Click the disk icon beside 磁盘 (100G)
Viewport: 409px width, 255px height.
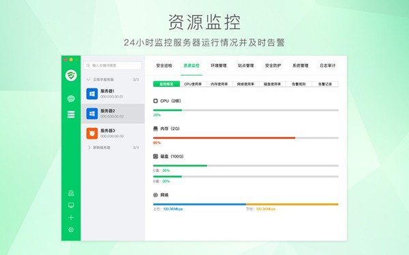coord(155,156)
